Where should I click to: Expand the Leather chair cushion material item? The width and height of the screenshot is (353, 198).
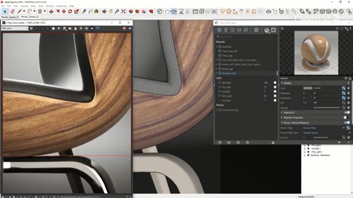pos(217,64)
